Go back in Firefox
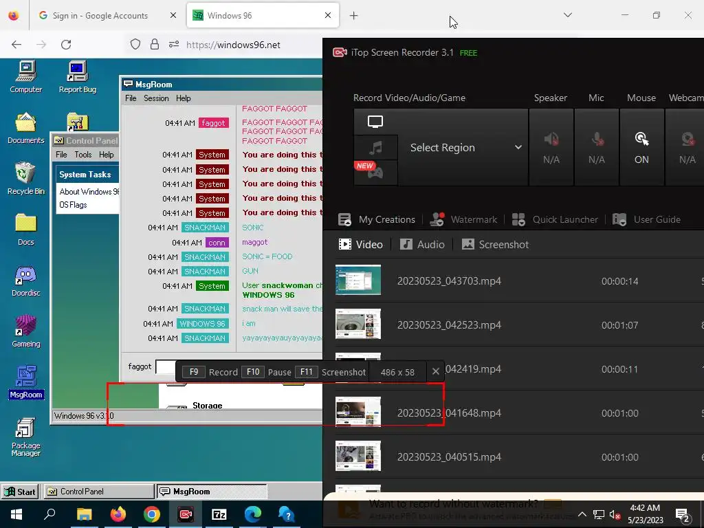Viewport: 704px width, 528px height. point(16,45)
